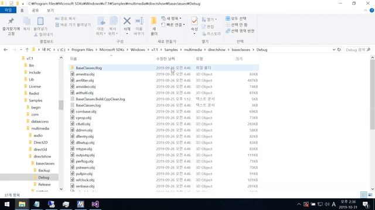Select the directshow folder in the tree
Screen dimensions: 375x210
coord(42,156)
